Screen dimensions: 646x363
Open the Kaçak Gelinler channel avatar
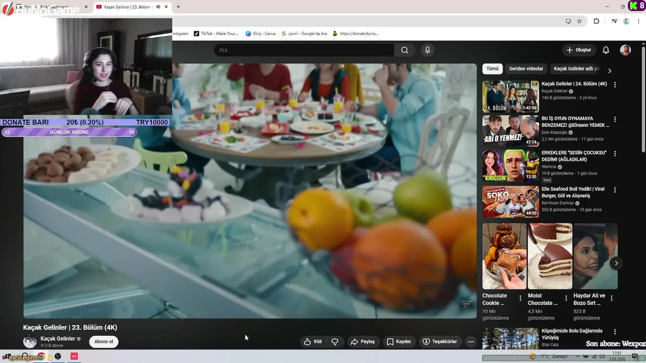click(30, 341)
